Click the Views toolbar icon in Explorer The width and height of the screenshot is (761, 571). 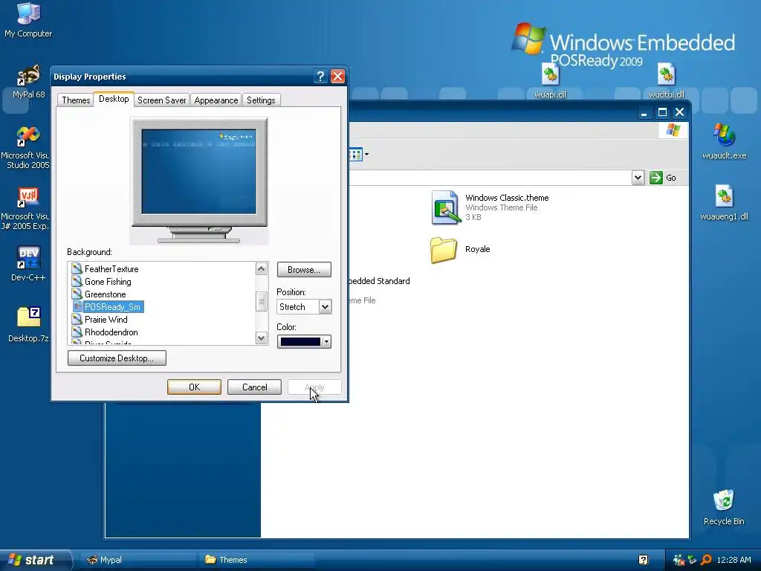point(354,155)
